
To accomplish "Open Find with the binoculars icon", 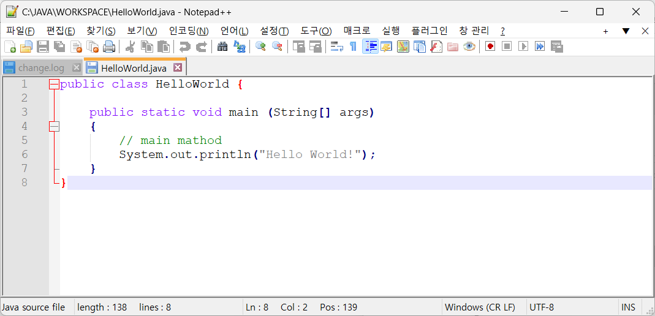I will pos(222,47).
